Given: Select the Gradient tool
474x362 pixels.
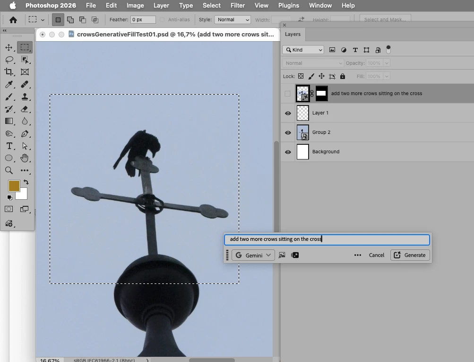Looking at the screenshot, I should 9,121.
